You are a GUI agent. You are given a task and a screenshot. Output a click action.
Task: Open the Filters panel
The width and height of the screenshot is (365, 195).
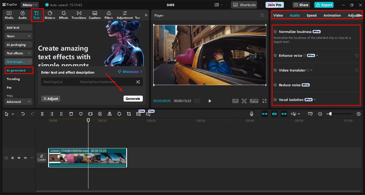click(109, 15)
